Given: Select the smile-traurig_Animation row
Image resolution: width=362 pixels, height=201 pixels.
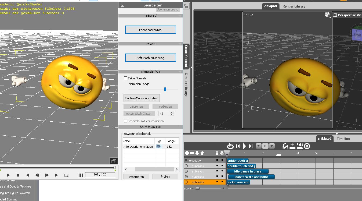Looking at the screenshot, I should pos(151,147).
